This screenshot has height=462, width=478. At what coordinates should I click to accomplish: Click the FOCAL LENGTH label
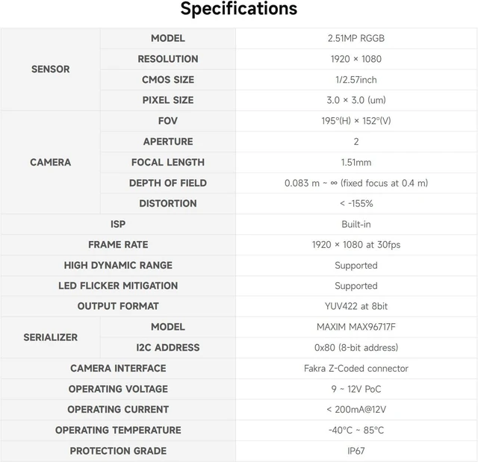(x=168, y=162)
